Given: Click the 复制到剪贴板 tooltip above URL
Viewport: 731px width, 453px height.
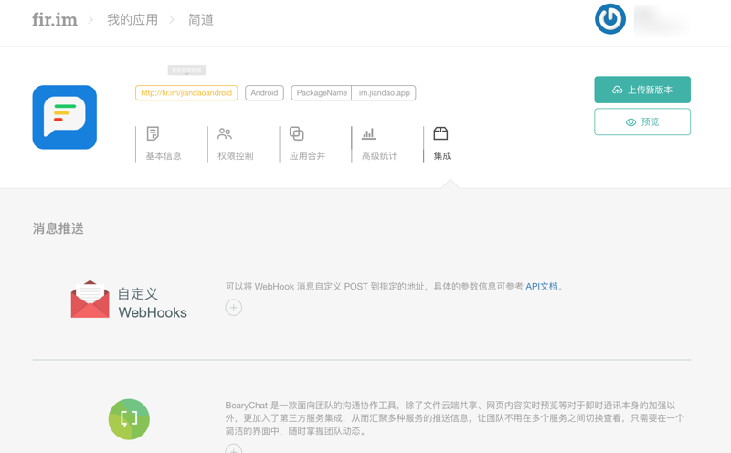Looking at the screenshot, I should (187, 70).
